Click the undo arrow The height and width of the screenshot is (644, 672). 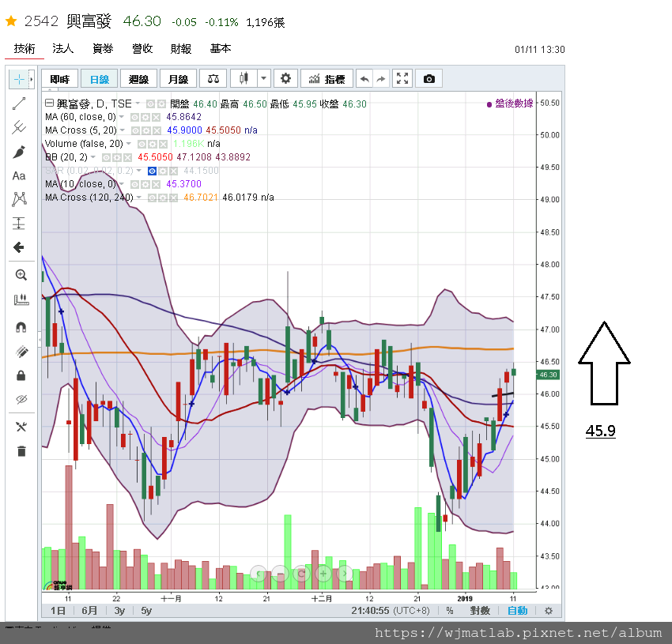point(364,79)
